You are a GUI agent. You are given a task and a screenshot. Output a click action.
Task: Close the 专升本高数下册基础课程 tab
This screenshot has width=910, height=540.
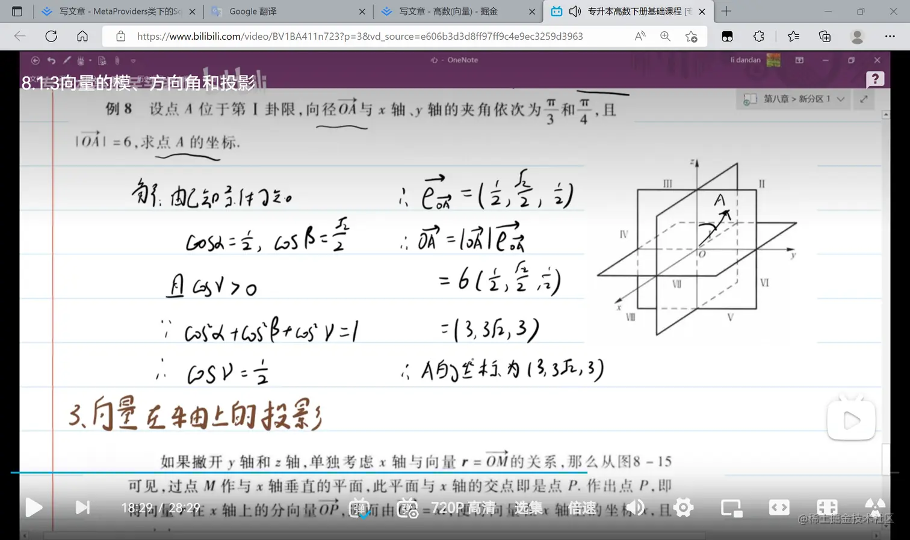(702, 11)
